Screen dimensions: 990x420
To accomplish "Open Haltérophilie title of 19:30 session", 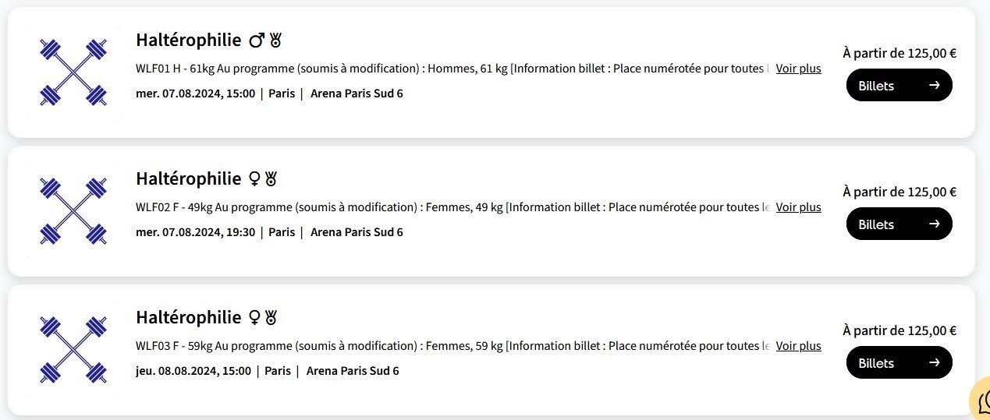I will [x=189, y=178].
